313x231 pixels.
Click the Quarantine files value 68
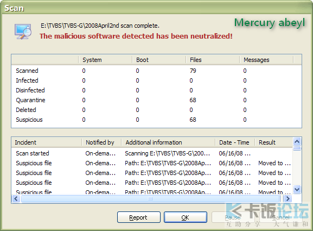click(193, 100)
